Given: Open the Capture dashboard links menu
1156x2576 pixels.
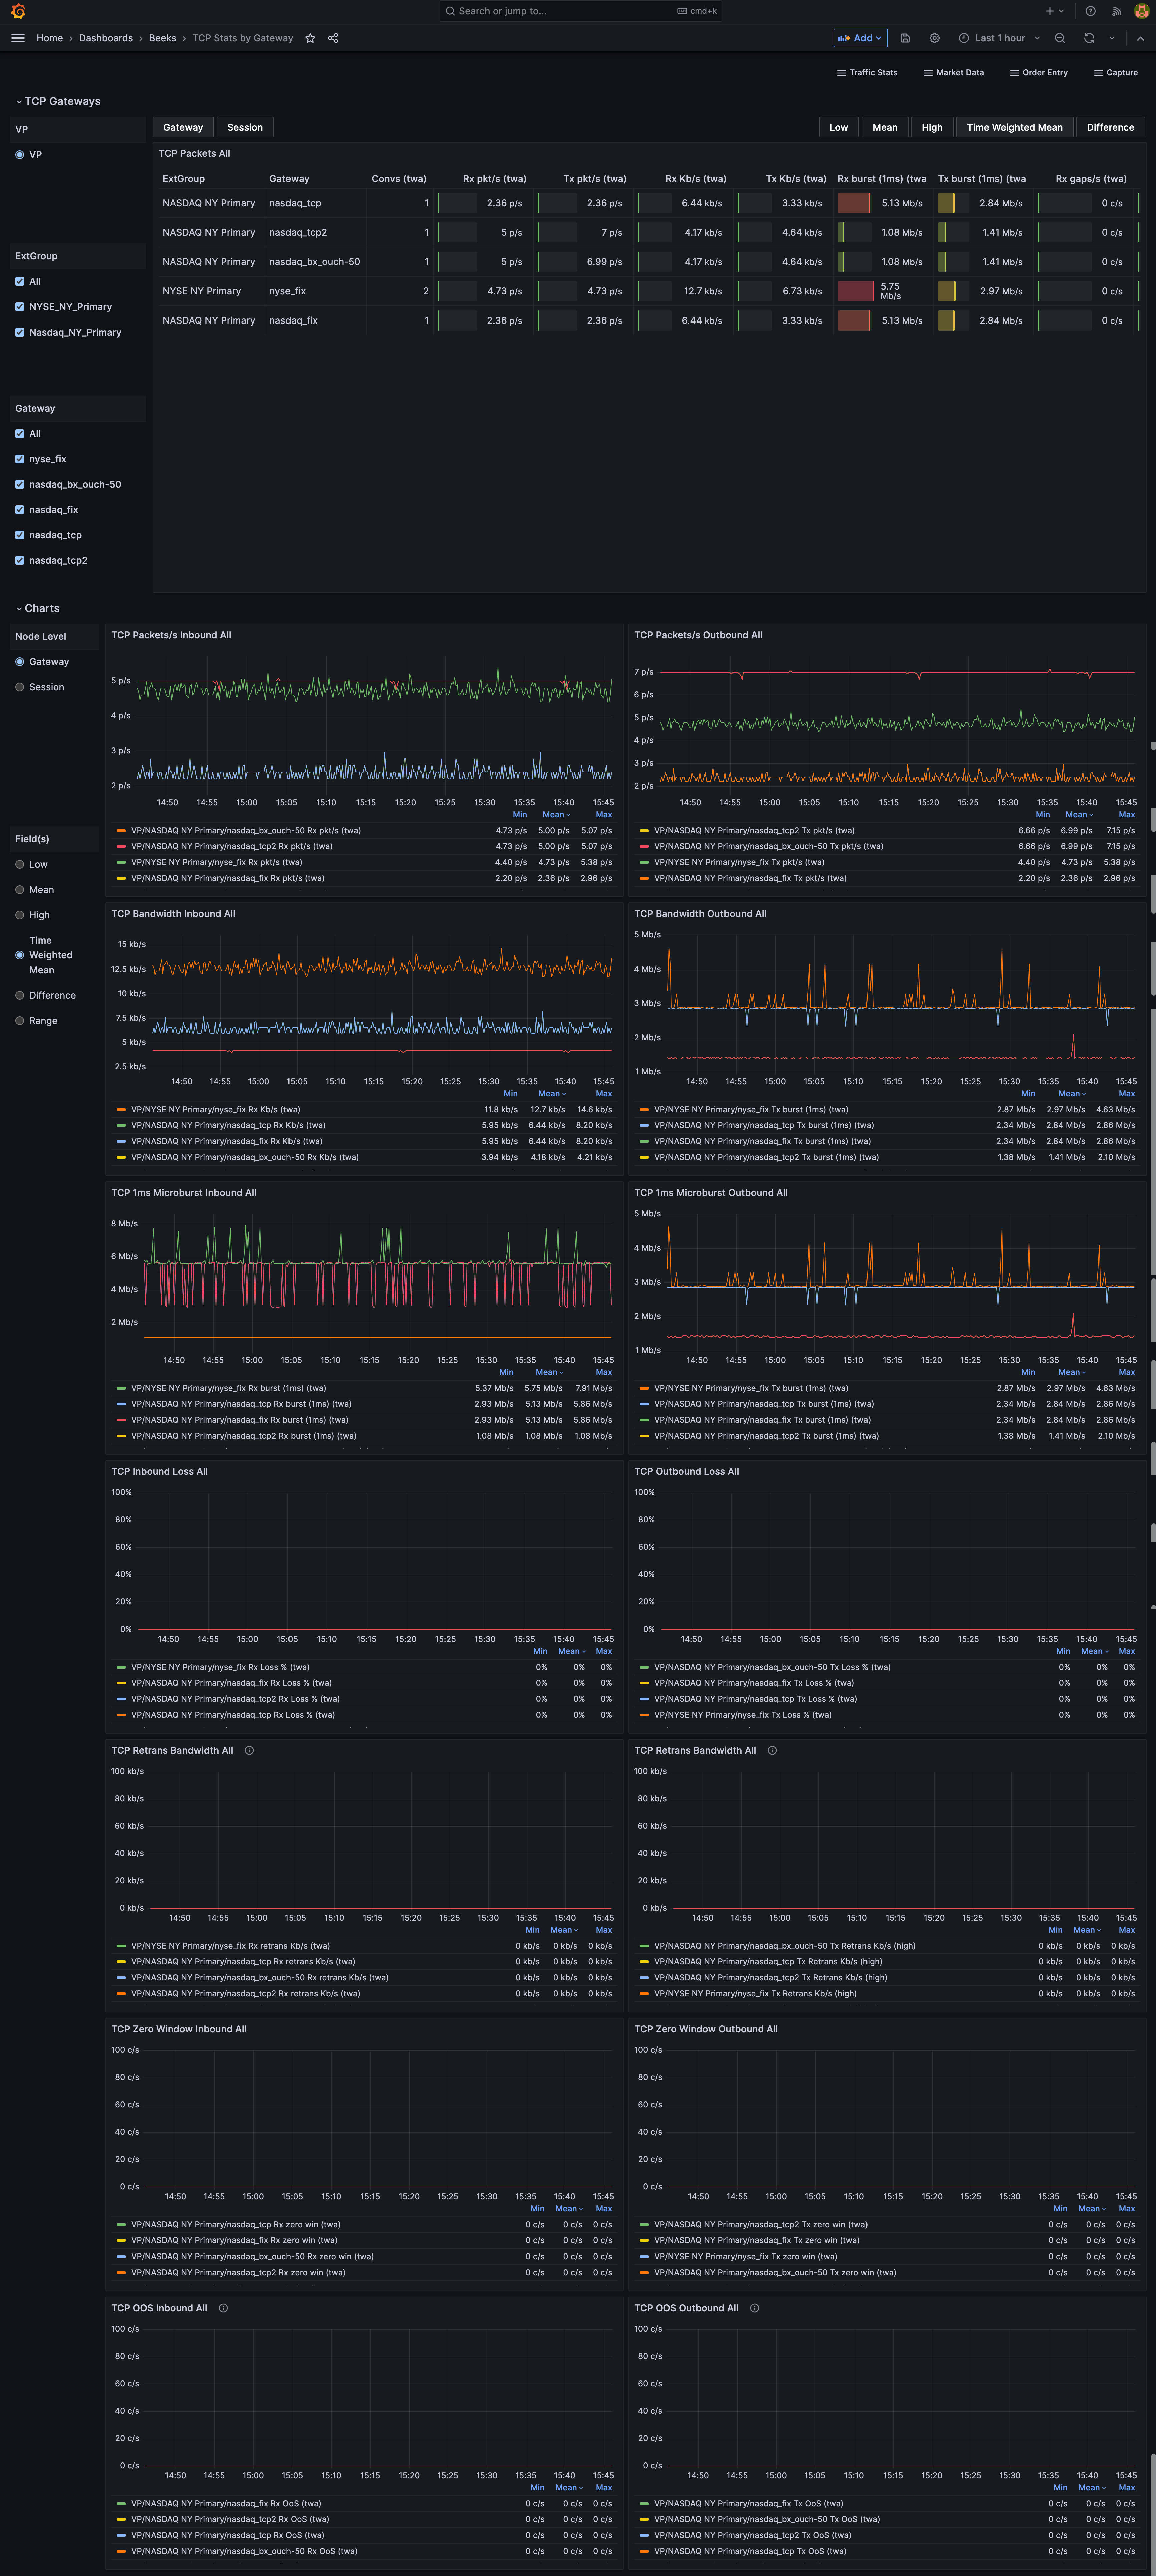Looking at the screenshot, I should click(1116, 73).
